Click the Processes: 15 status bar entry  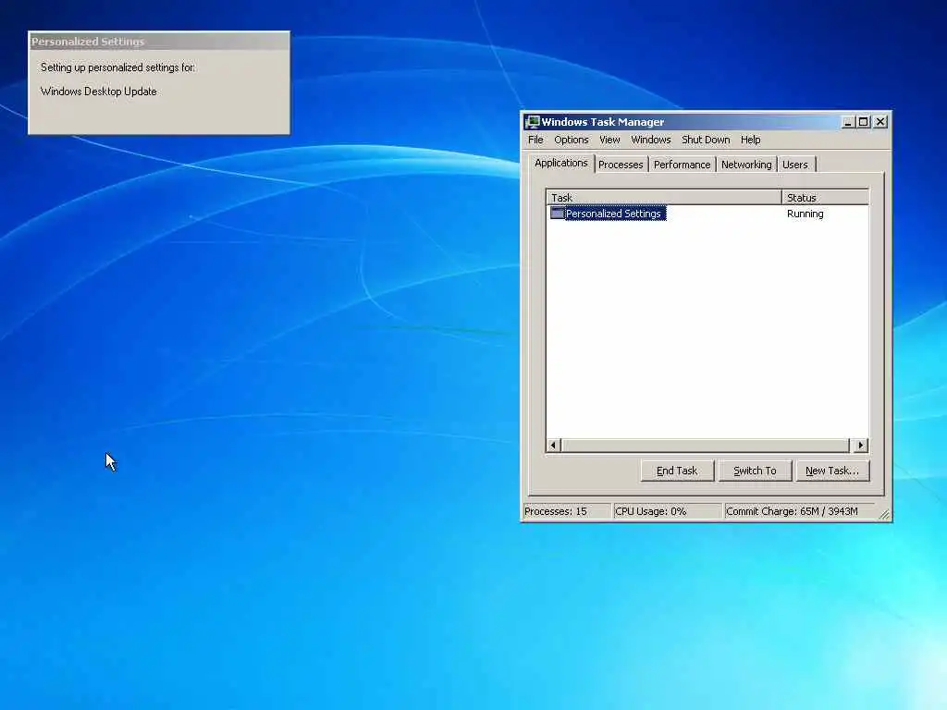[567, 511]
